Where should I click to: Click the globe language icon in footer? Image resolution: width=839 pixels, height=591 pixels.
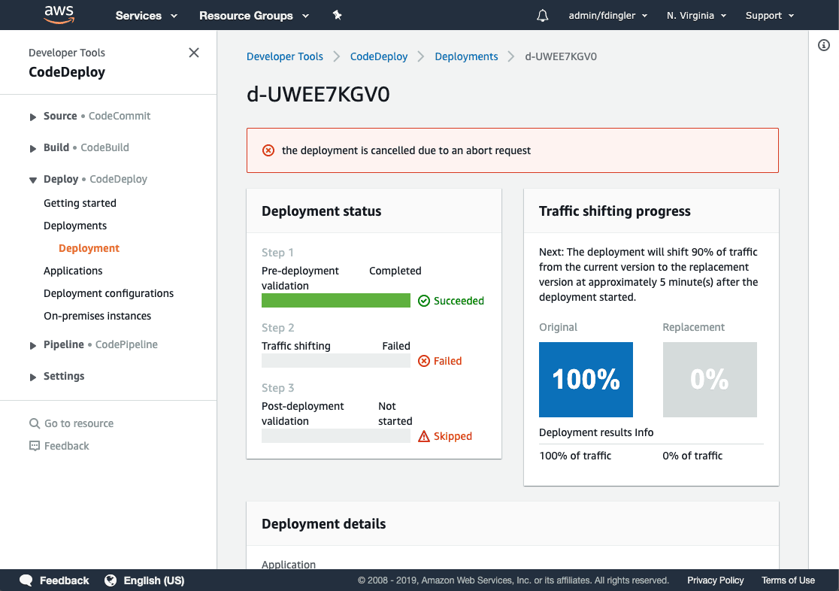point(111,580)
